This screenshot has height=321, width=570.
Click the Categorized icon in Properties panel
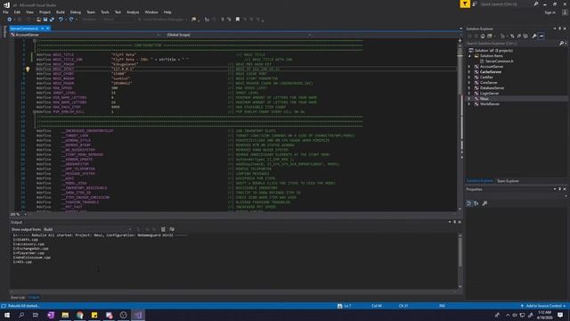tap(469, 203)
